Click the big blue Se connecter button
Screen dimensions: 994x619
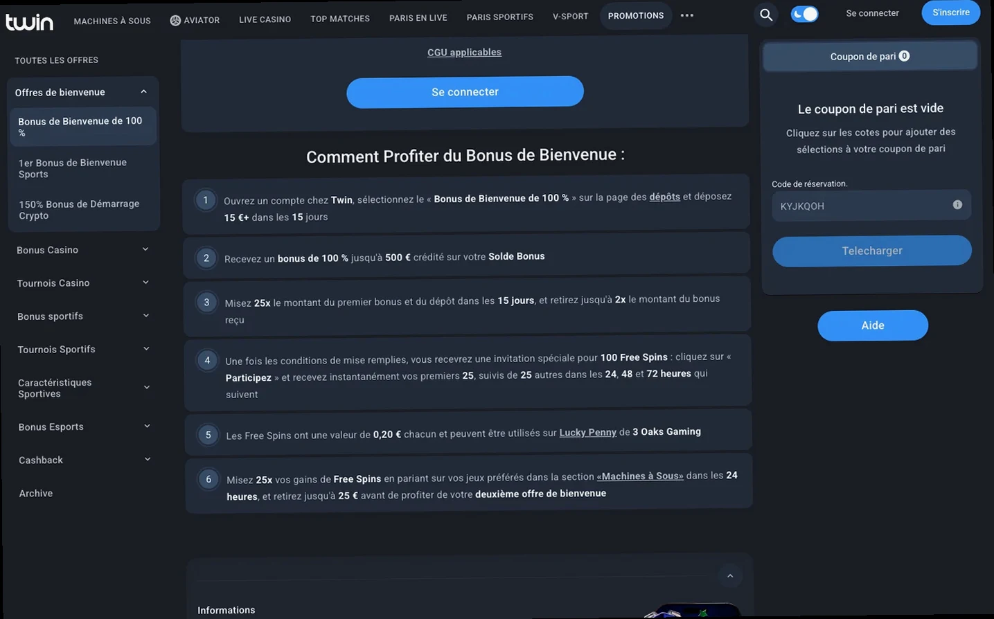tap(465, 92)
